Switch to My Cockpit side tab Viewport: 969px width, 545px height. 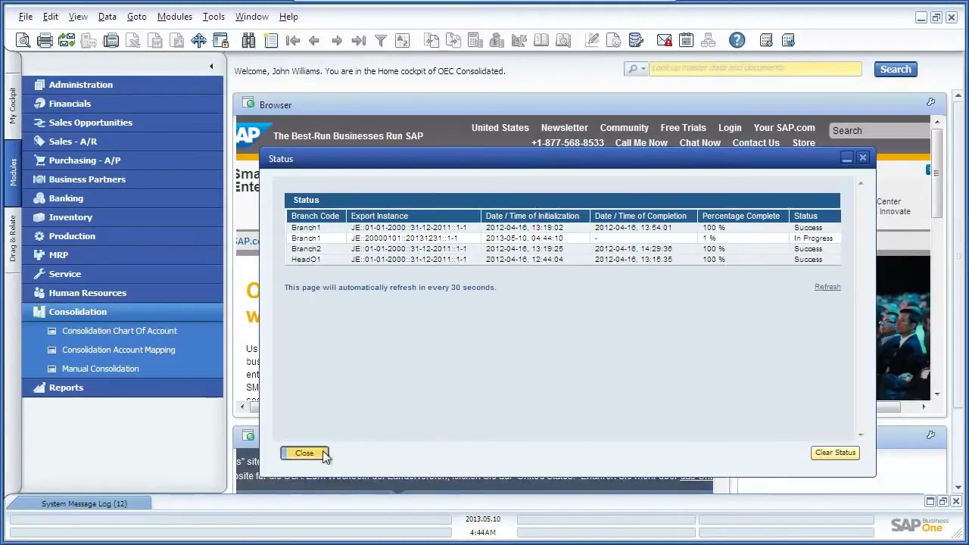point(12,106)
